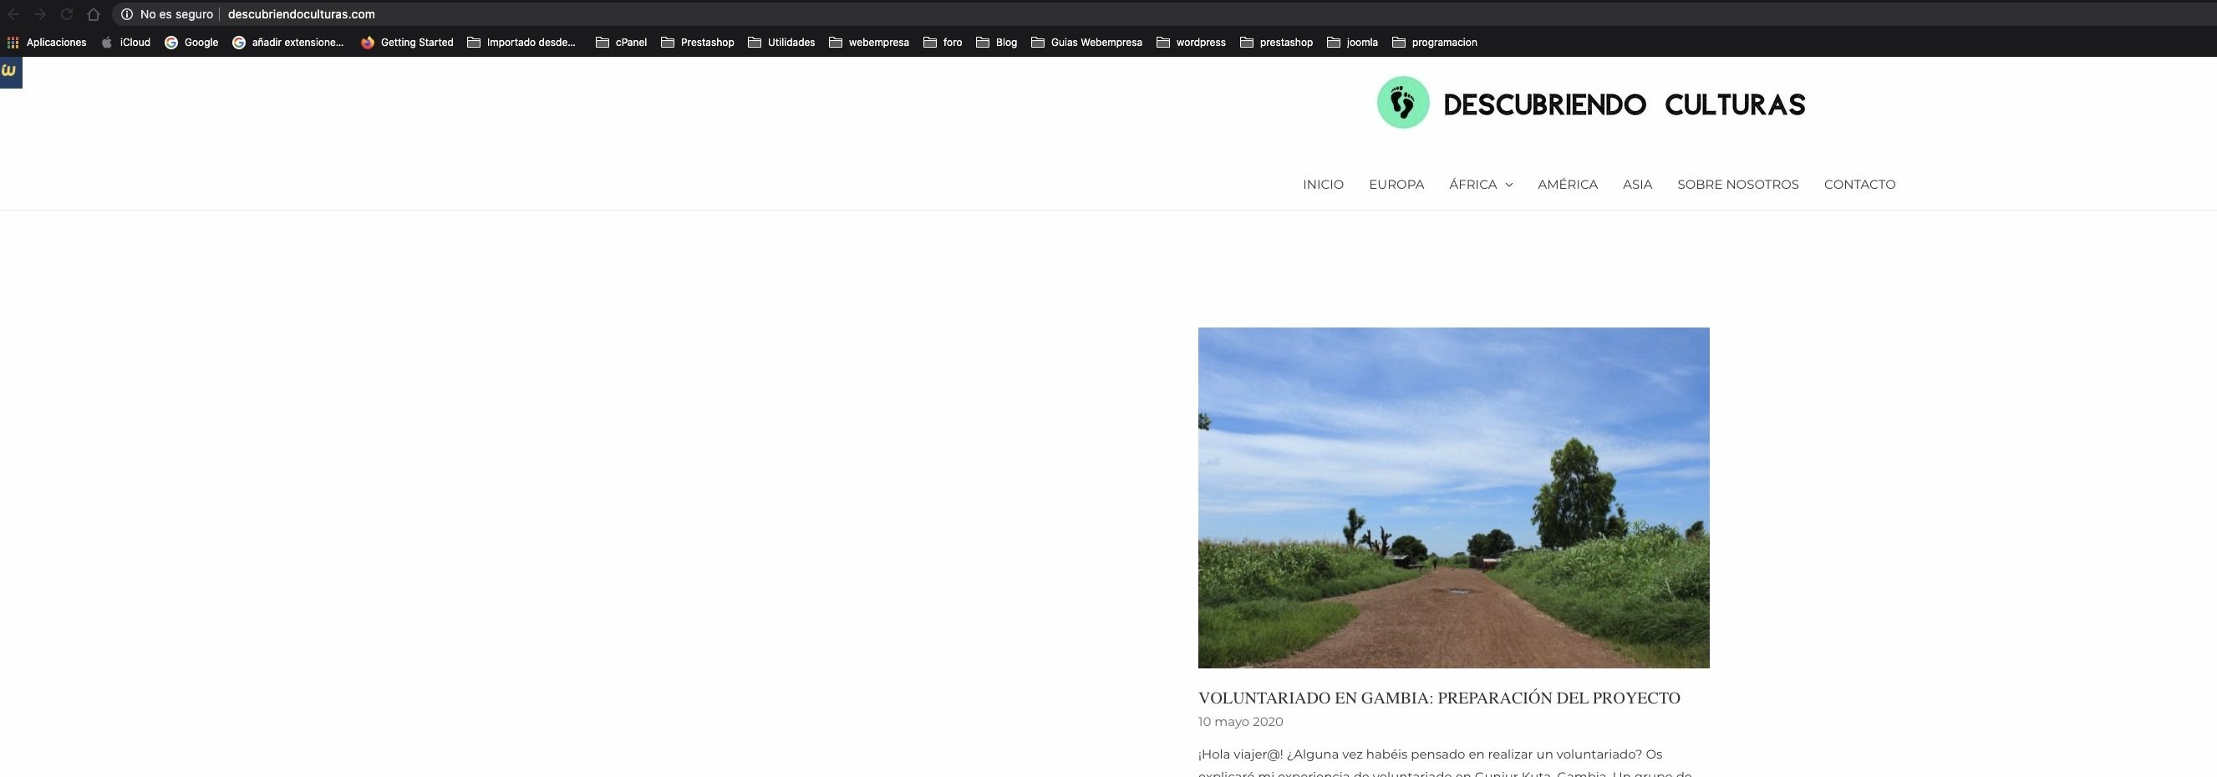Open the foro bookmark folder
Screen dimensions: 2217x777
tap(943, 42)
